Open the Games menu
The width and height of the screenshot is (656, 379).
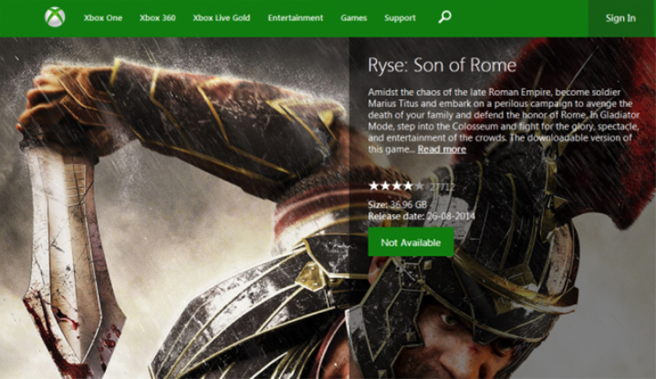point(354,18)
